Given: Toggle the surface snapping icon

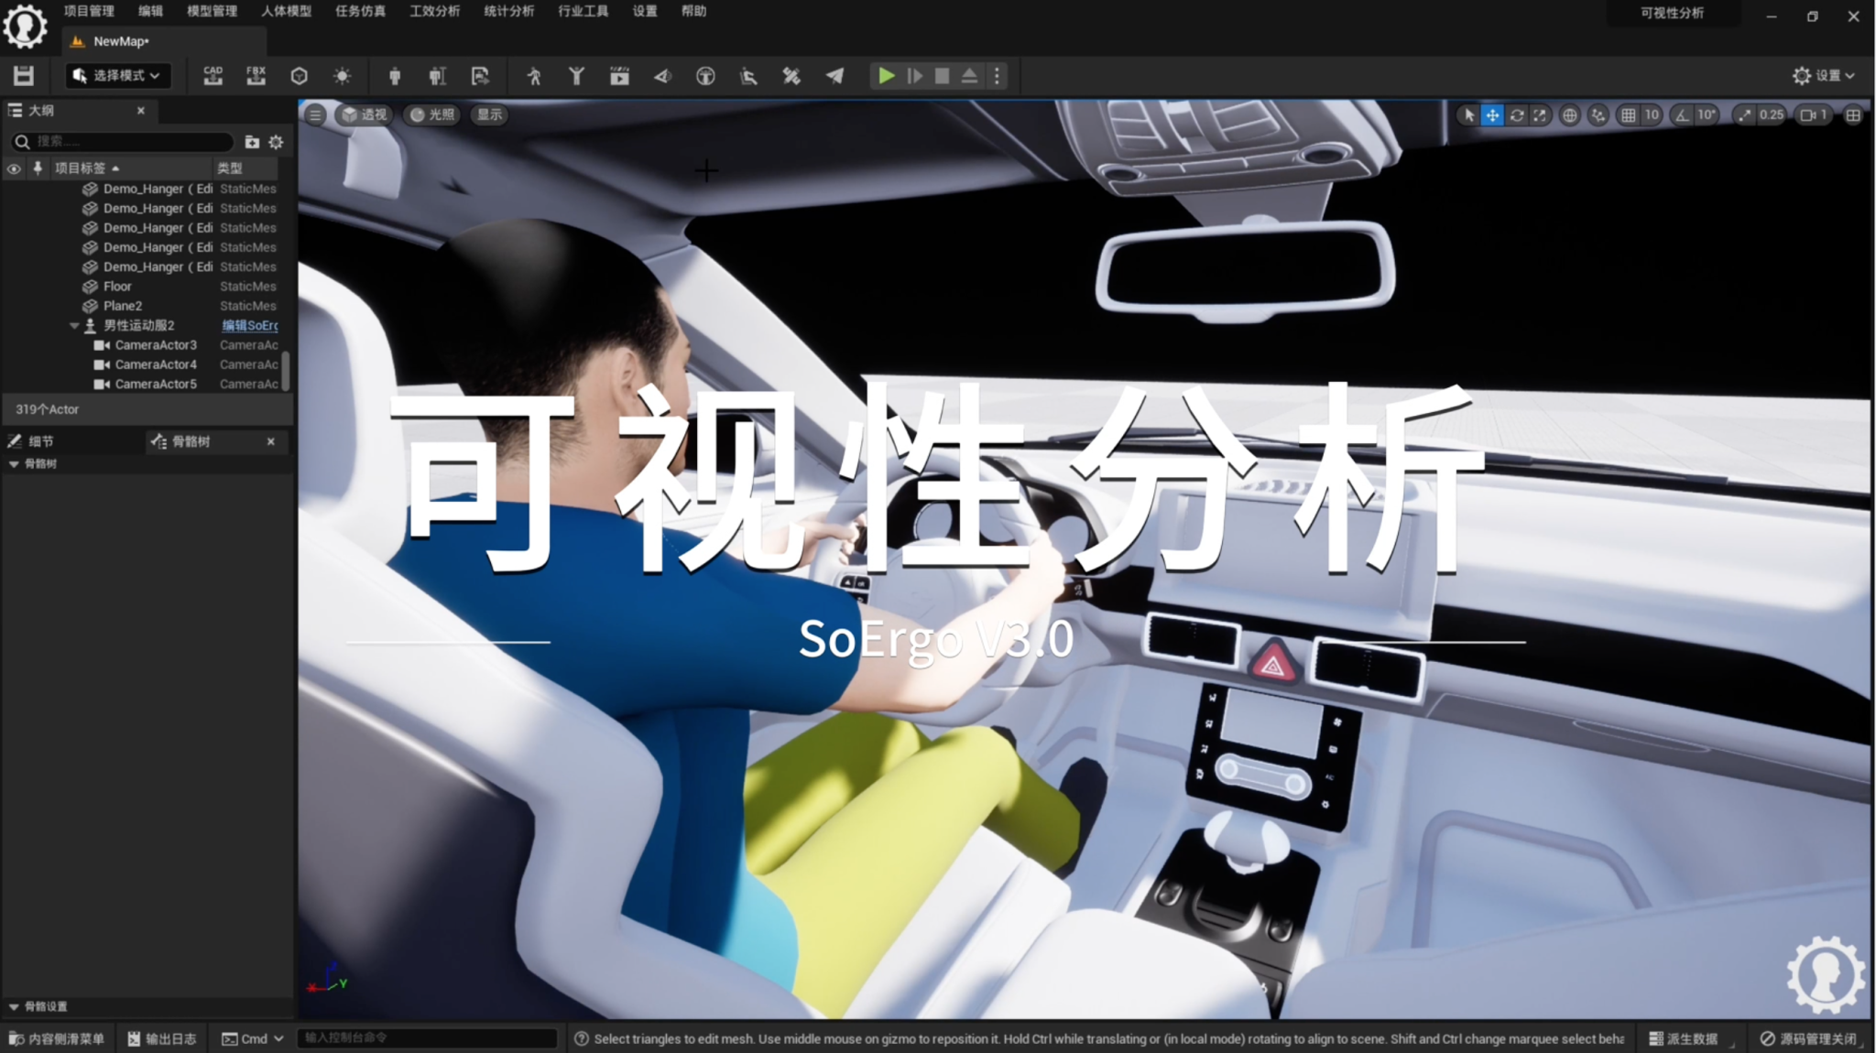Looking at the screenshot, I should [1598, 114].
